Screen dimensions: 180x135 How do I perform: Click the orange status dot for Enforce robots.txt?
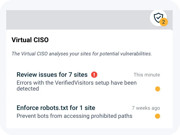157,116
